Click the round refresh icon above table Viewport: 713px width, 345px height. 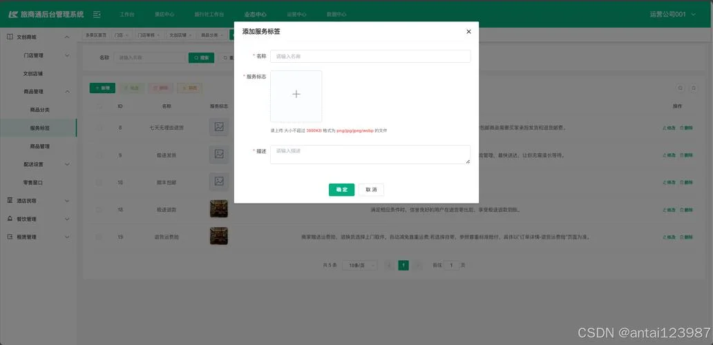click(694, 88)
